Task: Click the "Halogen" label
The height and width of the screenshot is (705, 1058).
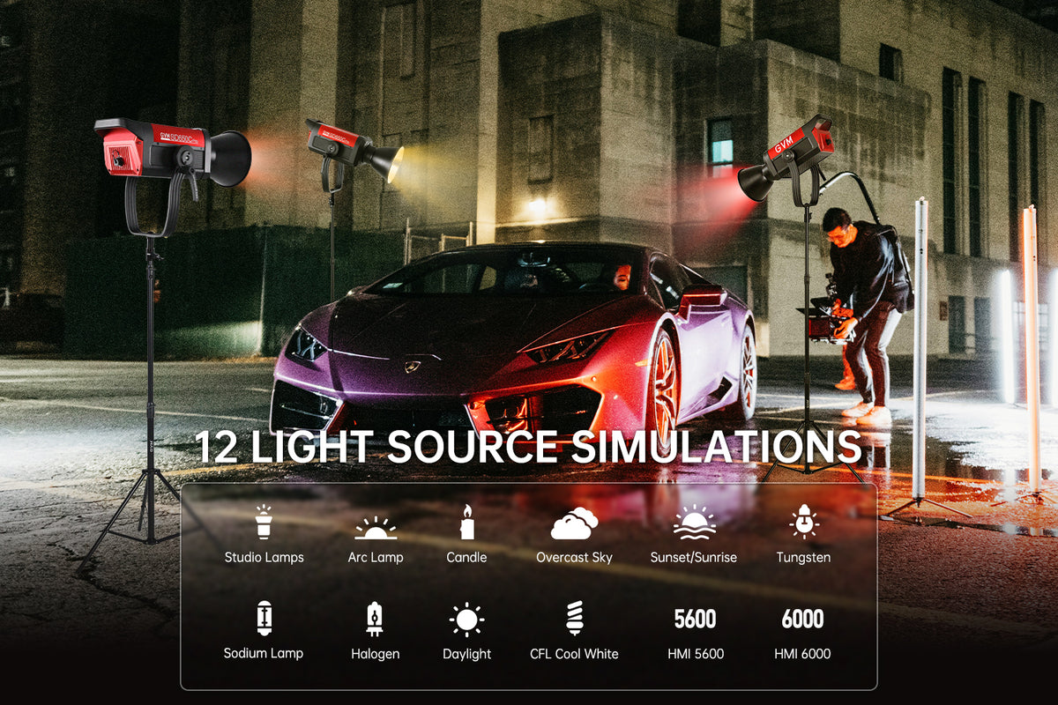Action: click(x=376, y=654)
